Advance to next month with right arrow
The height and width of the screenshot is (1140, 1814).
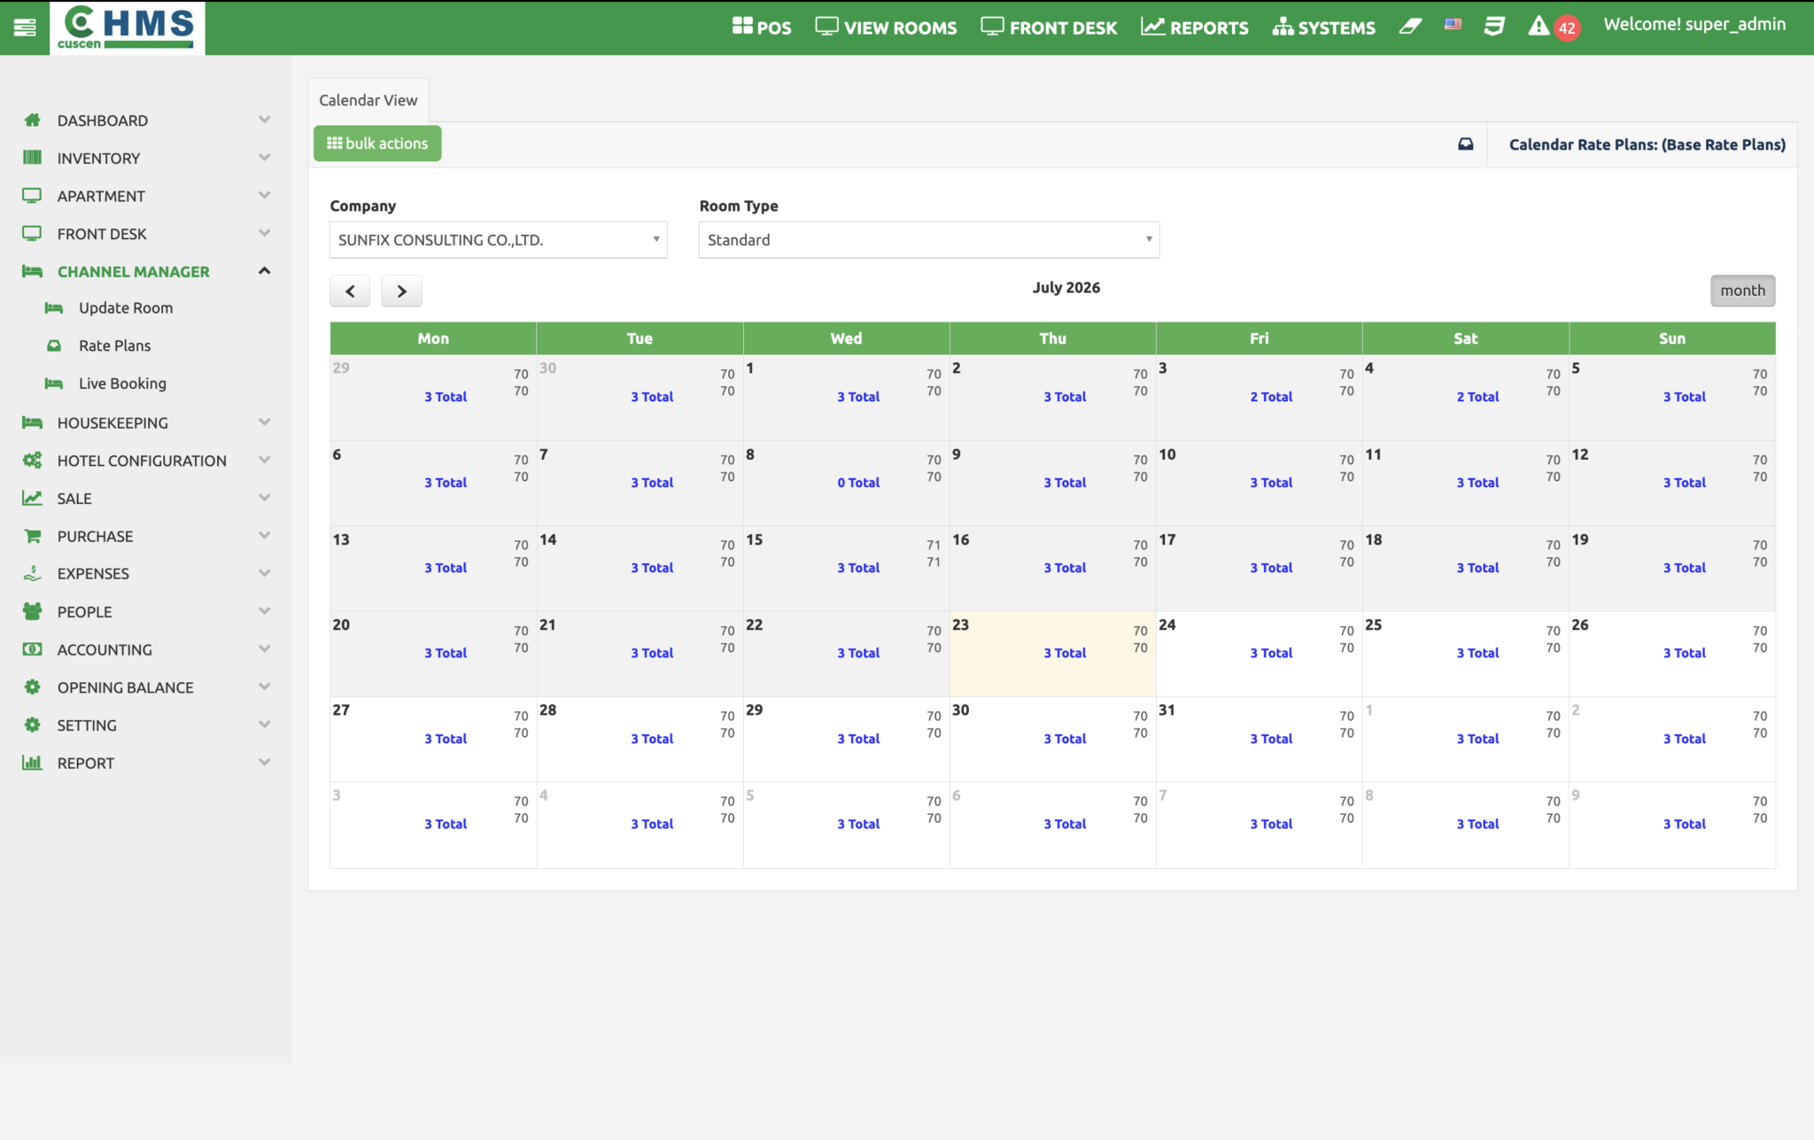coord(401,291)
